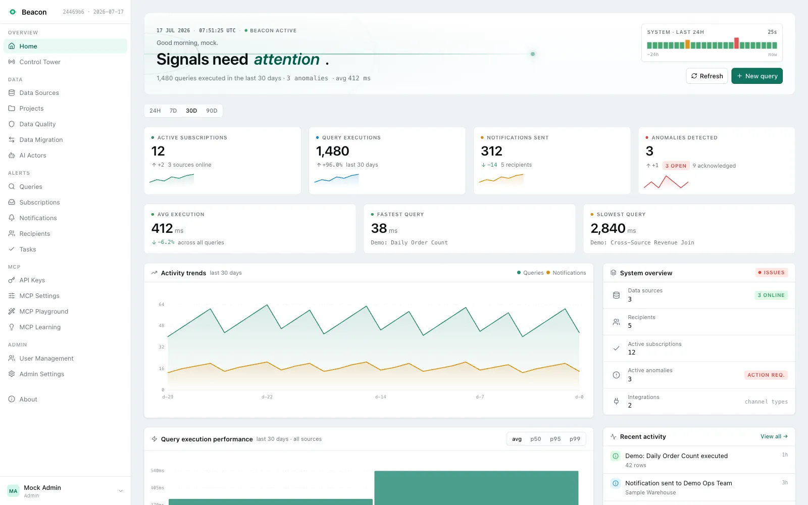808x505 pixels.
Task: Click Demo: Cross-Source Revenue Join text
Action: pyautogui.click(x=642, y=242)
